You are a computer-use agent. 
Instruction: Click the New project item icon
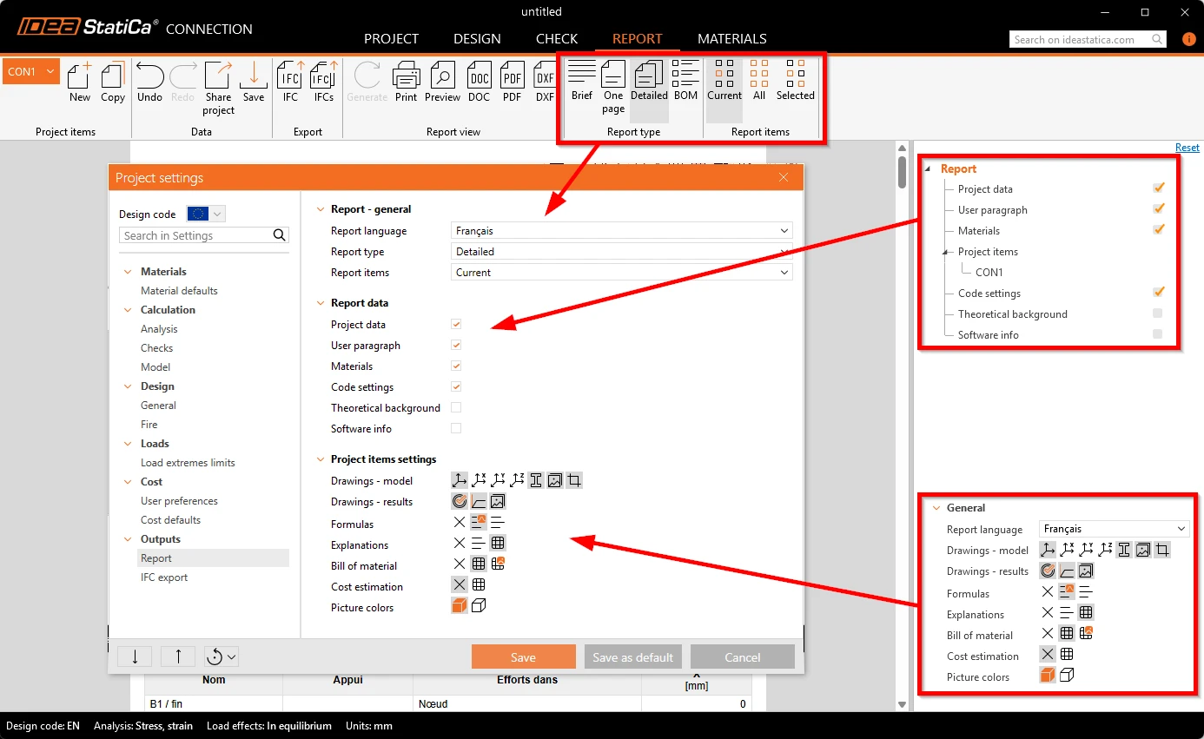coord(80,82)
